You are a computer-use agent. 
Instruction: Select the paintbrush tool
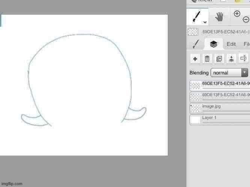tap(197, 16)
